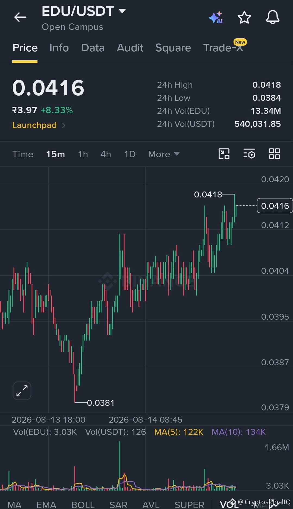Select the 4h timeframe
The width and height of the screenshot is (293, 509).
click(106, 154)
